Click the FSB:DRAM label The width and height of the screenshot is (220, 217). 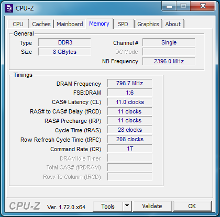pos(87,93)
